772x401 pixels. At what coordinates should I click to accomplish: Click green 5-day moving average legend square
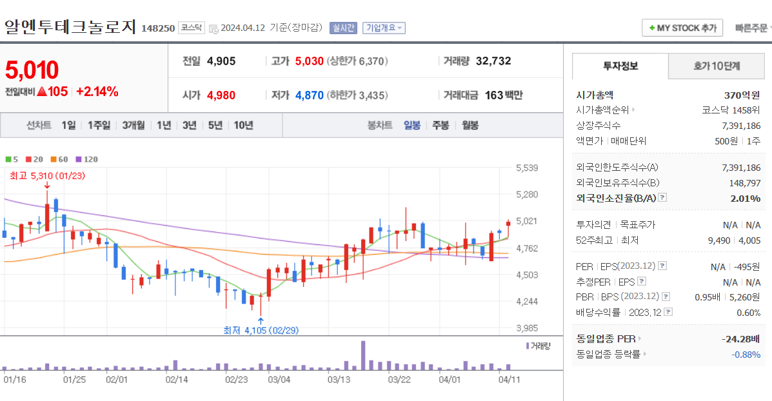point(8,159)
